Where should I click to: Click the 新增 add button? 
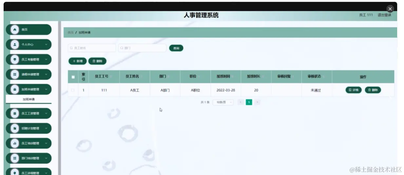point(78,61)
